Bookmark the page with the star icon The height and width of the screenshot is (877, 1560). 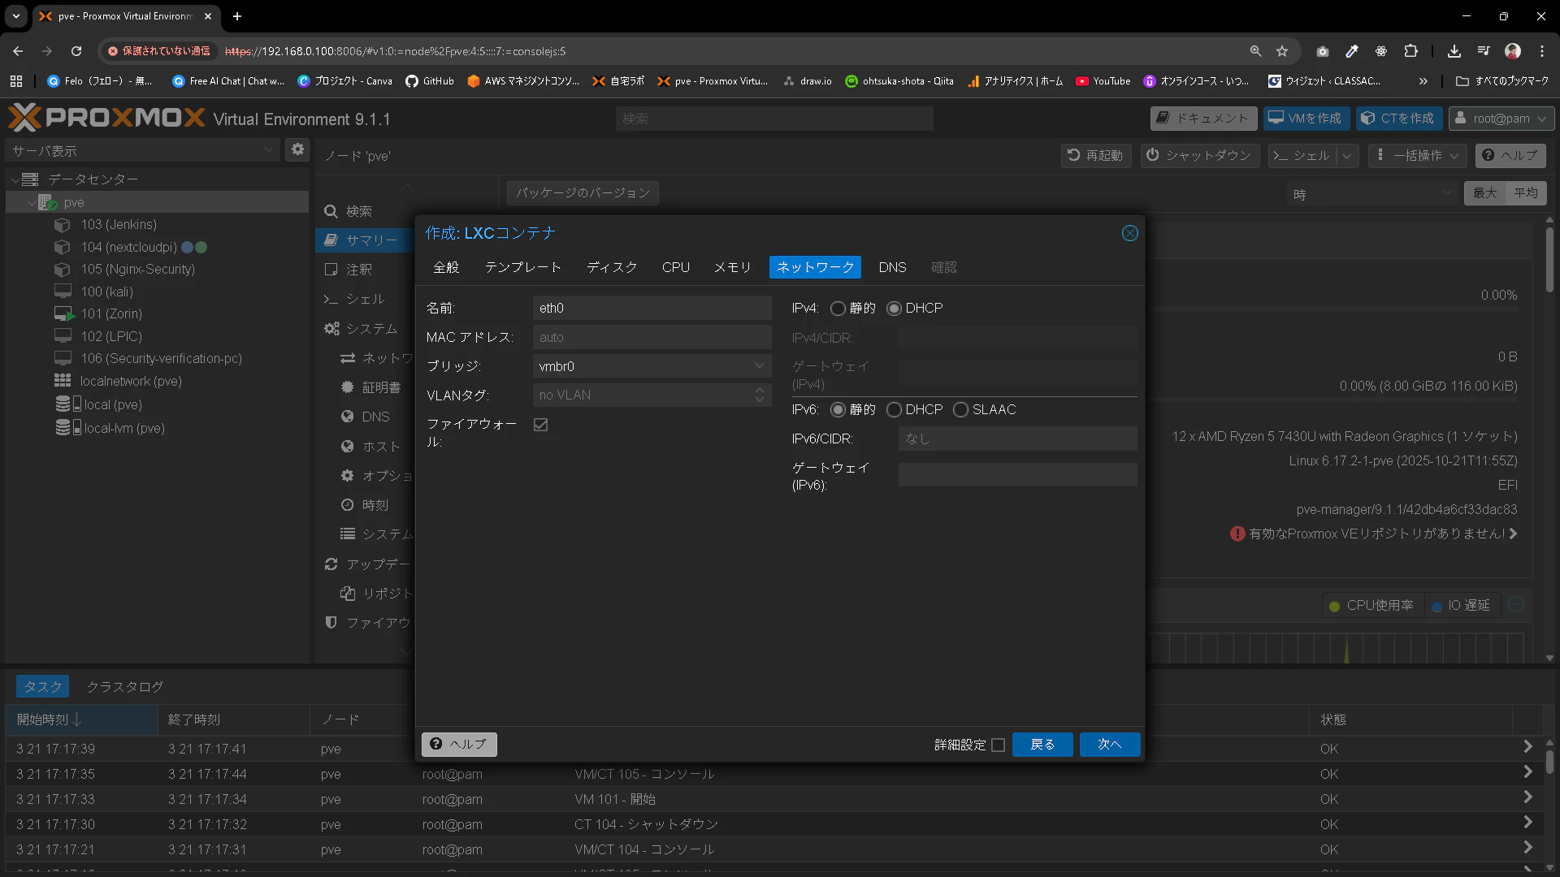click(x=1282, y=51)
